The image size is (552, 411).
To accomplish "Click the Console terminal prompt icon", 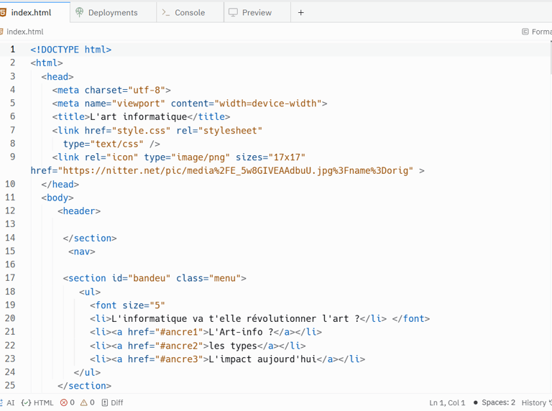I will (166, 12).
